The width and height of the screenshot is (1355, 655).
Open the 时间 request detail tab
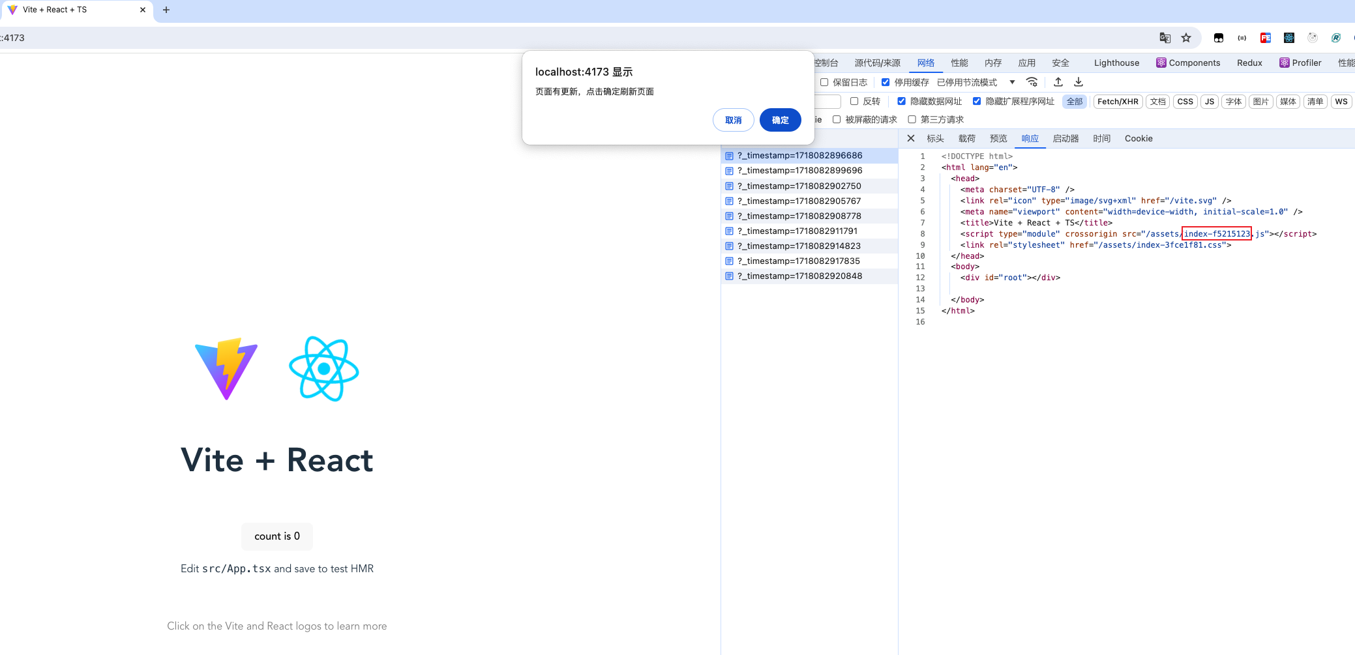coord(1102,138)
